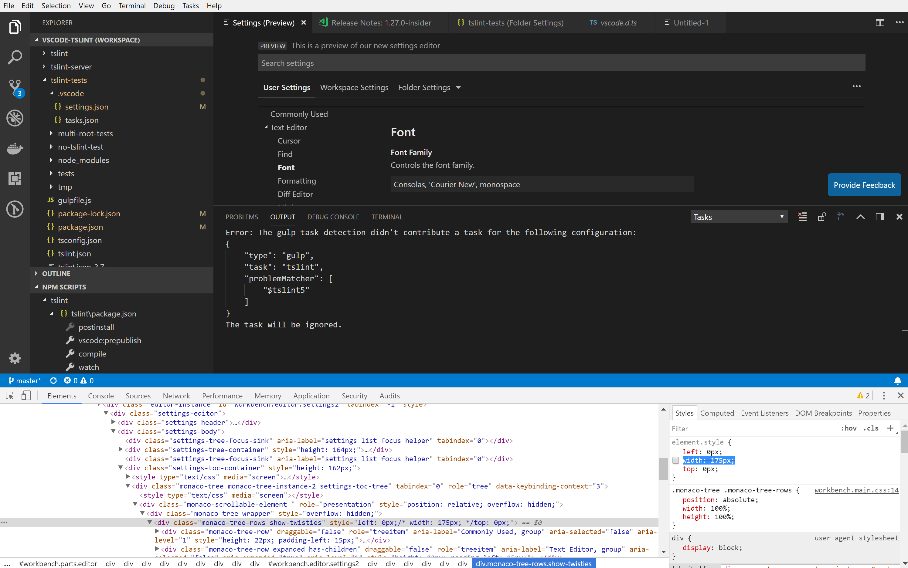Viewport: 908px width, 568px height.
Task: Open the Folder Settings dropdown arrow
Action: point(458,87)
